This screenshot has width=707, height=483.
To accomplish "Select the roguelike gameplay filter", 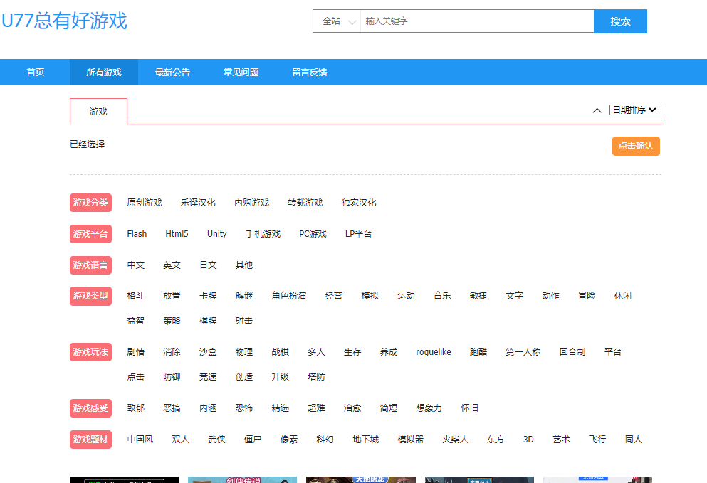I will tap(433, 352).
